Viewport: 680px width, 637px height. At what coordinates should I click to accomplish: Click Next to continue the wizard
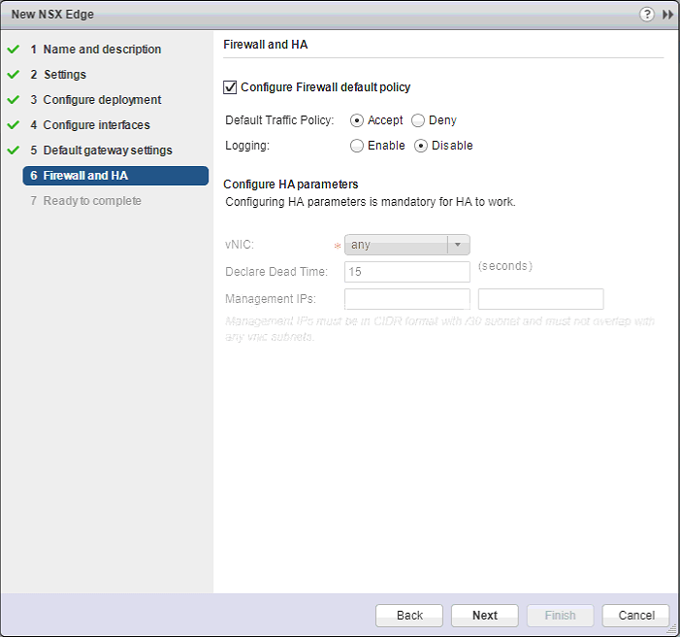point(484,616)
